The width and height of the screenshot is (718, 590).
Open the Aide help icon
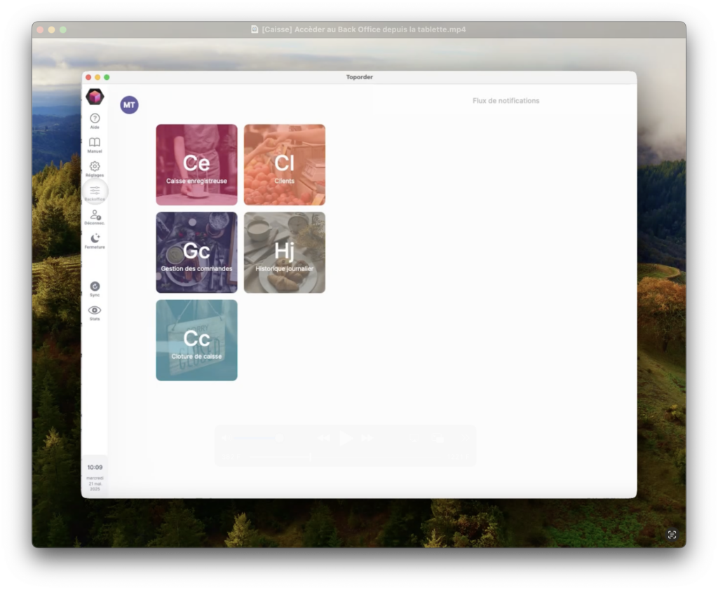click(95, 119)
